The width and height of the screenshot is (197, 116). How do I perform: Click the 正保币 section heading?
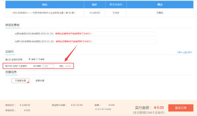[x=10, y=52]
